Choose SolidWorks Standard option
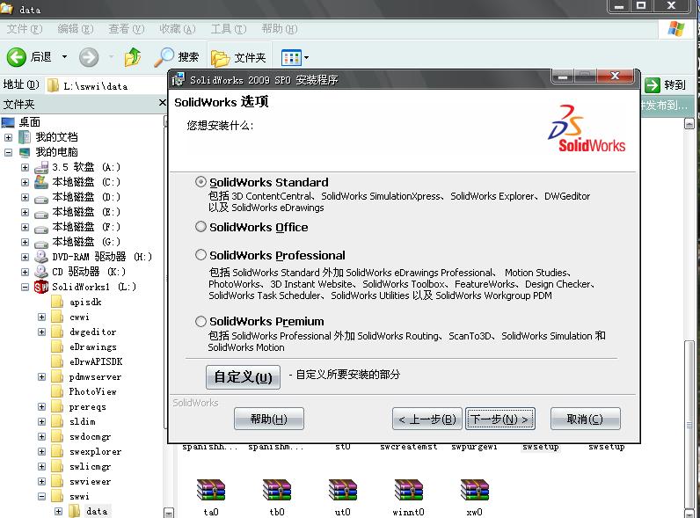The height and width of the screenshot is (518, 700). pos(201,182)
